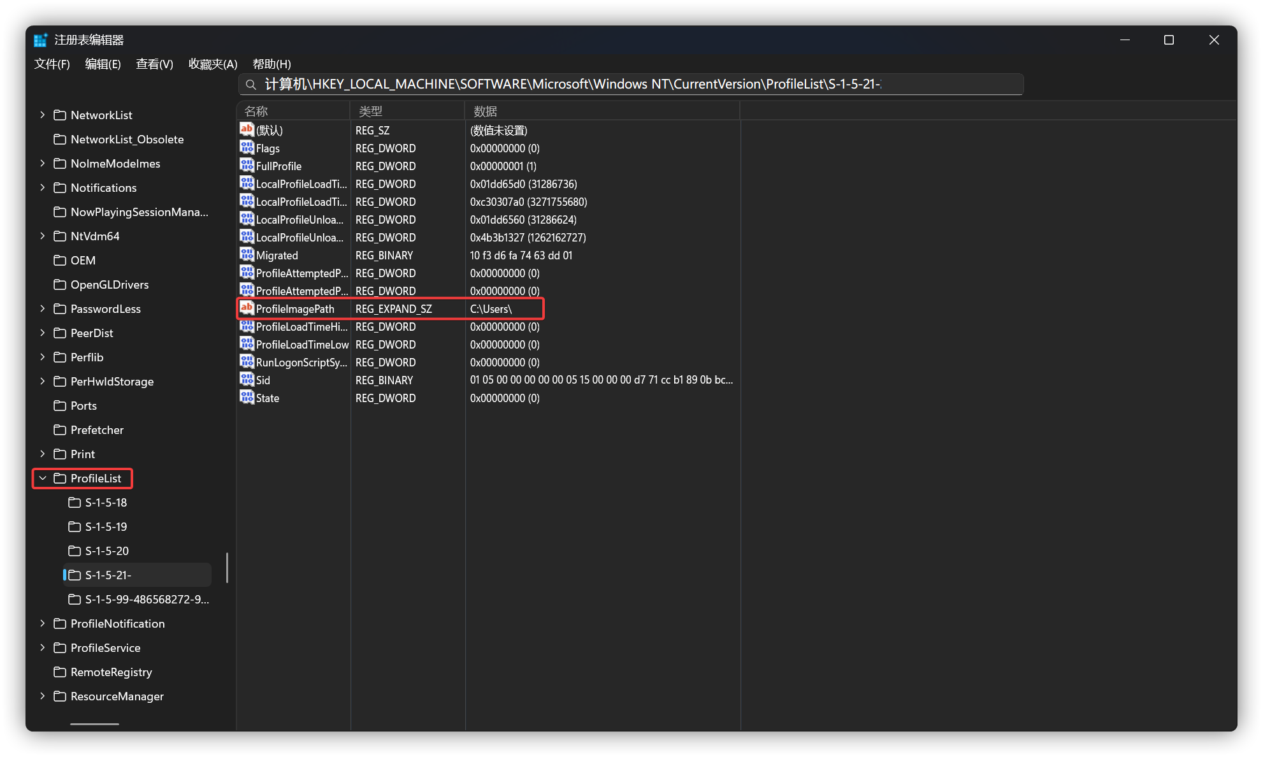Select the ProfileLoadTimeLow value icon
The width and height of the screenshot is (1263, 757).
247,343
